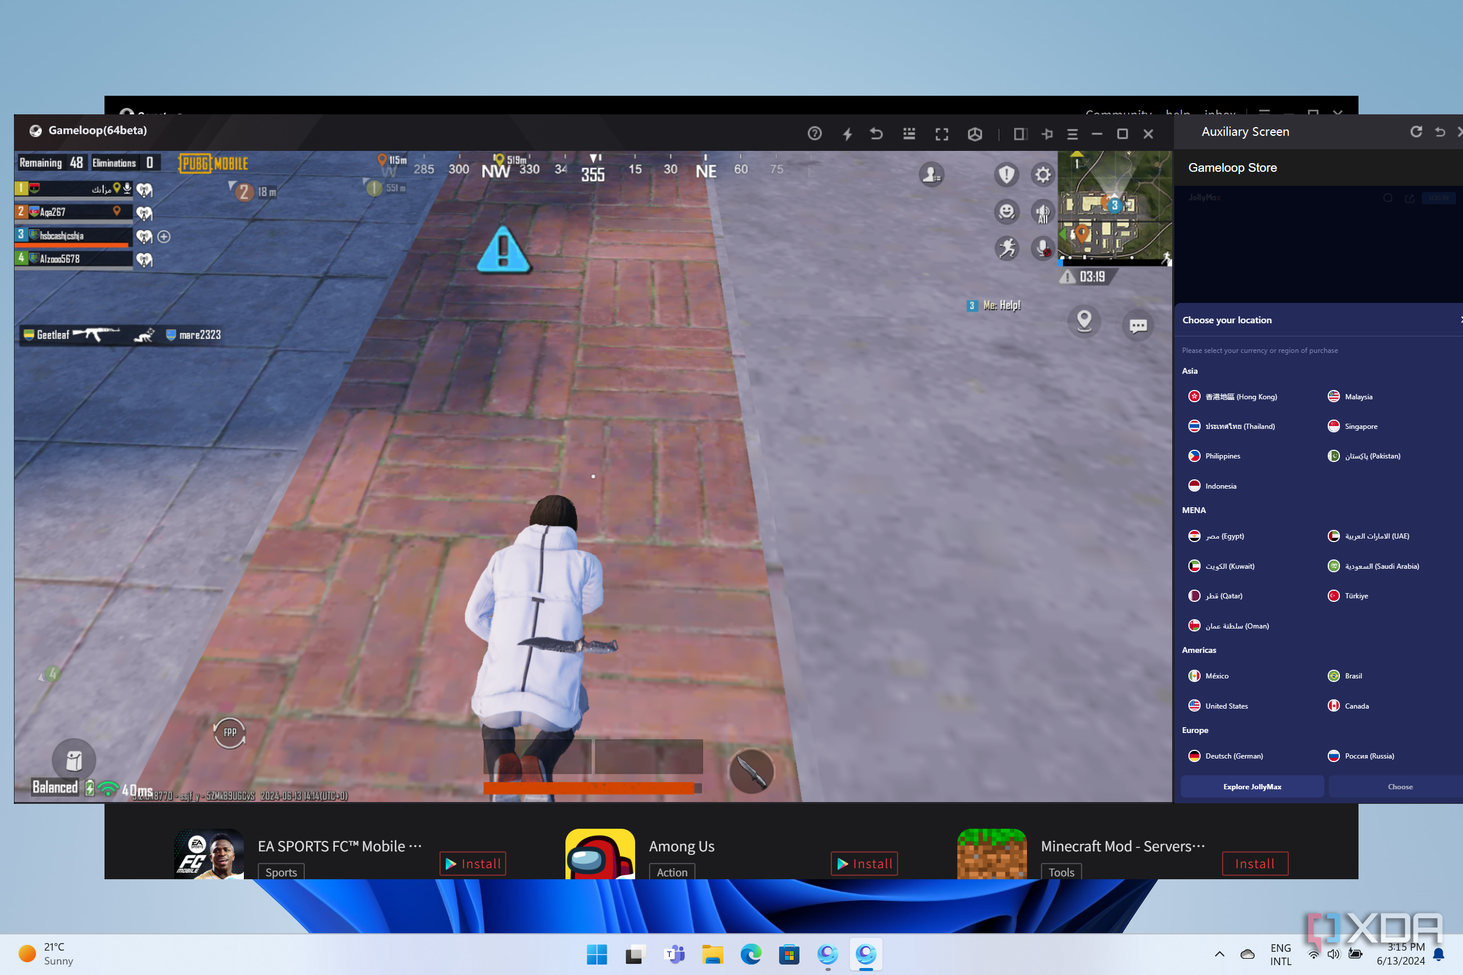Select UAE under MENA
Screen dimensions: 1463x975
tap(1368, 536)
